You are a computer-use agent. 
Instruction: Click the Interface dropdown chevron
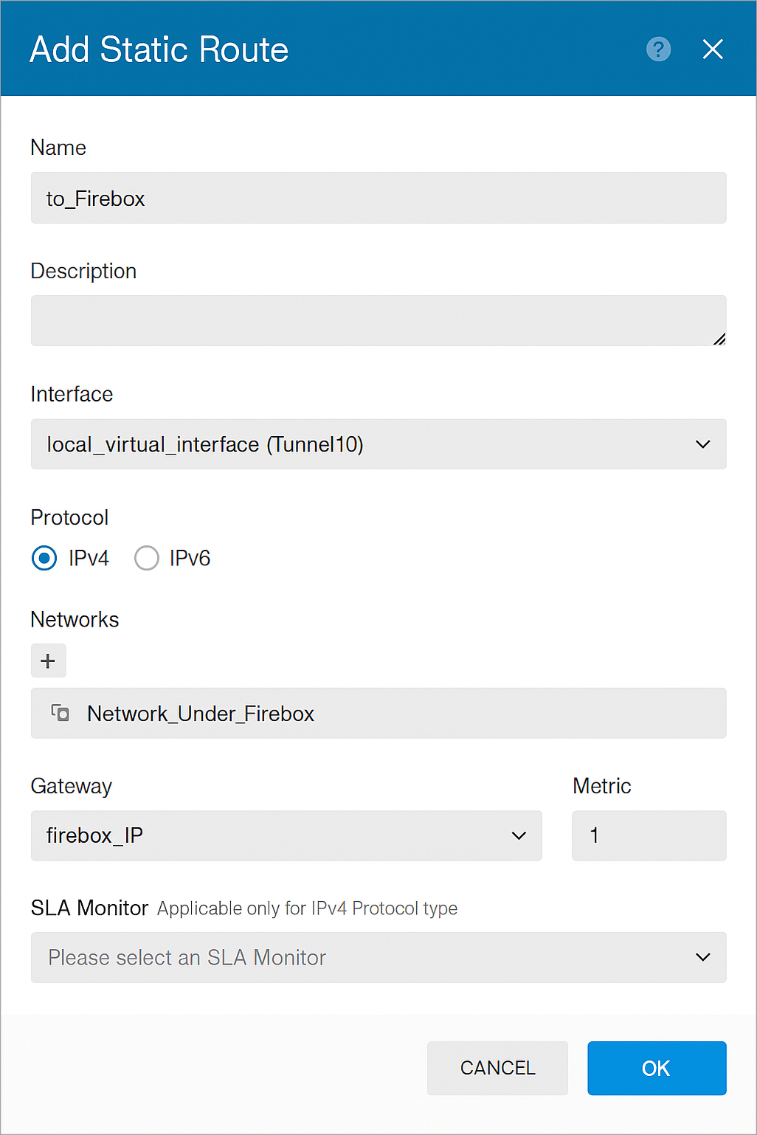coord(702,444)
